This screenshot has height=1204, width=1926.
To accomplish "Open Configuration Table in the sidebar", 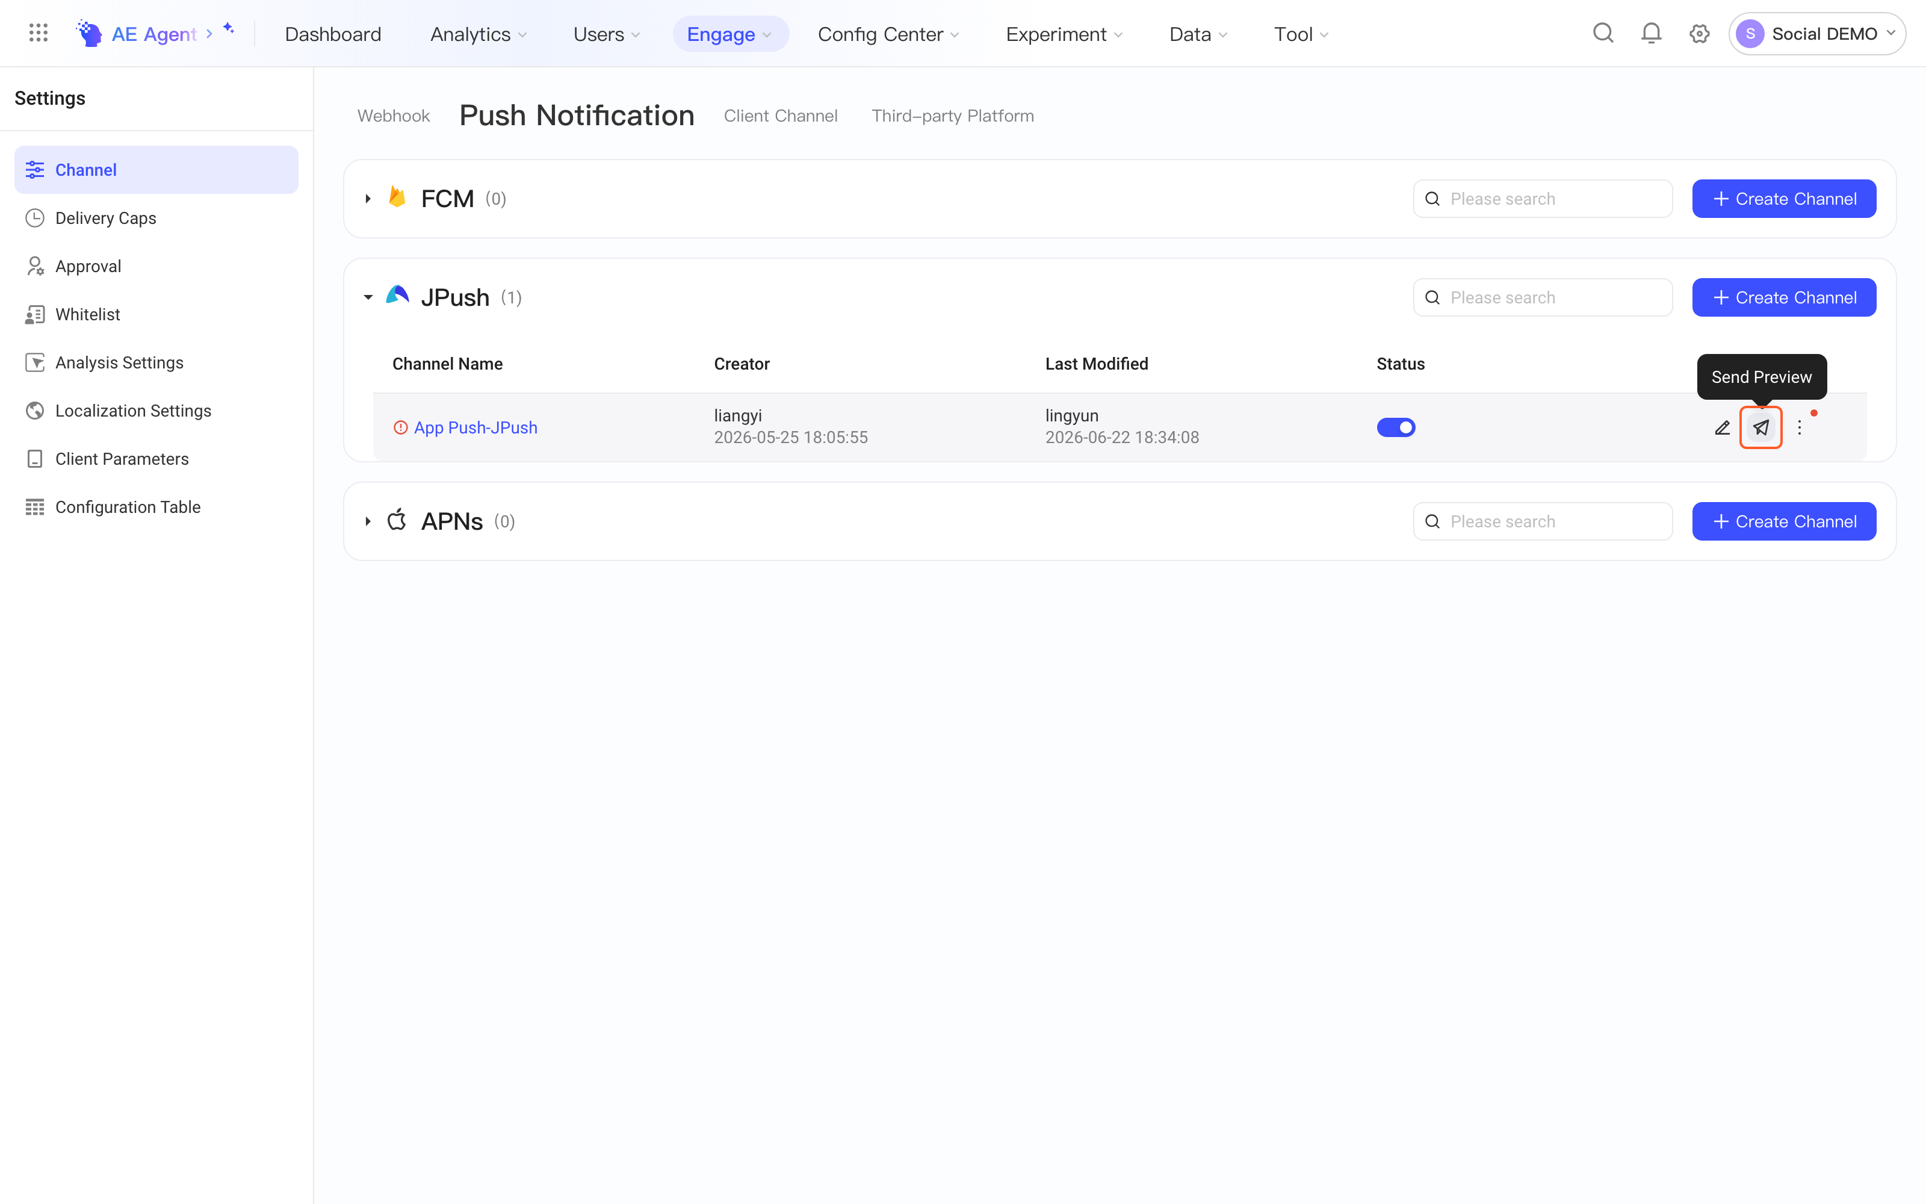I will [156, 507].
